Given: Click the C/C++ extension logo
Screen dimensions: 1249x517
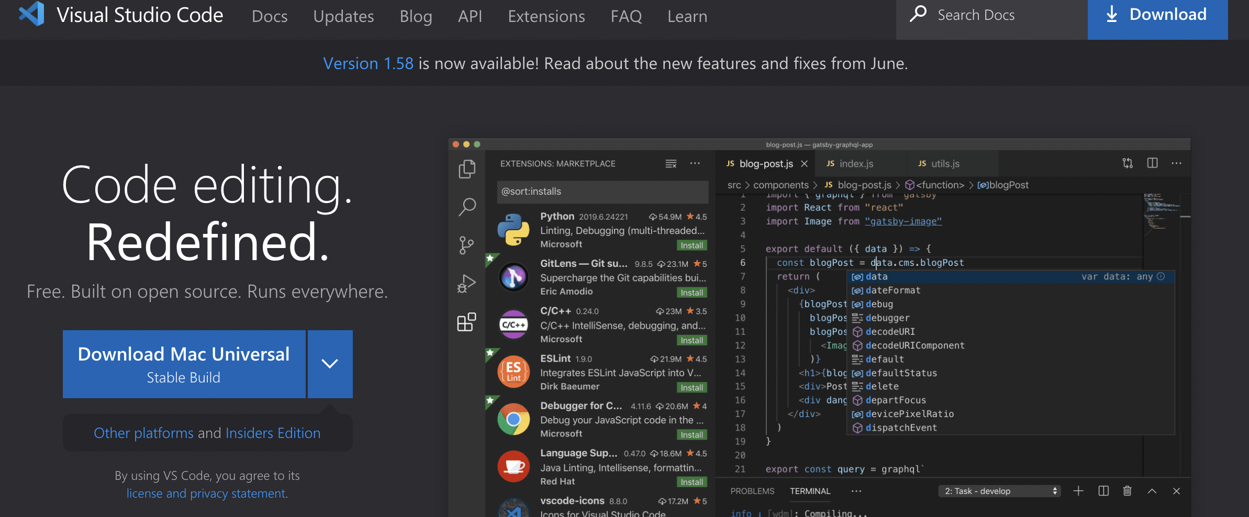Looking at the screenshot, I should point(514,324).
